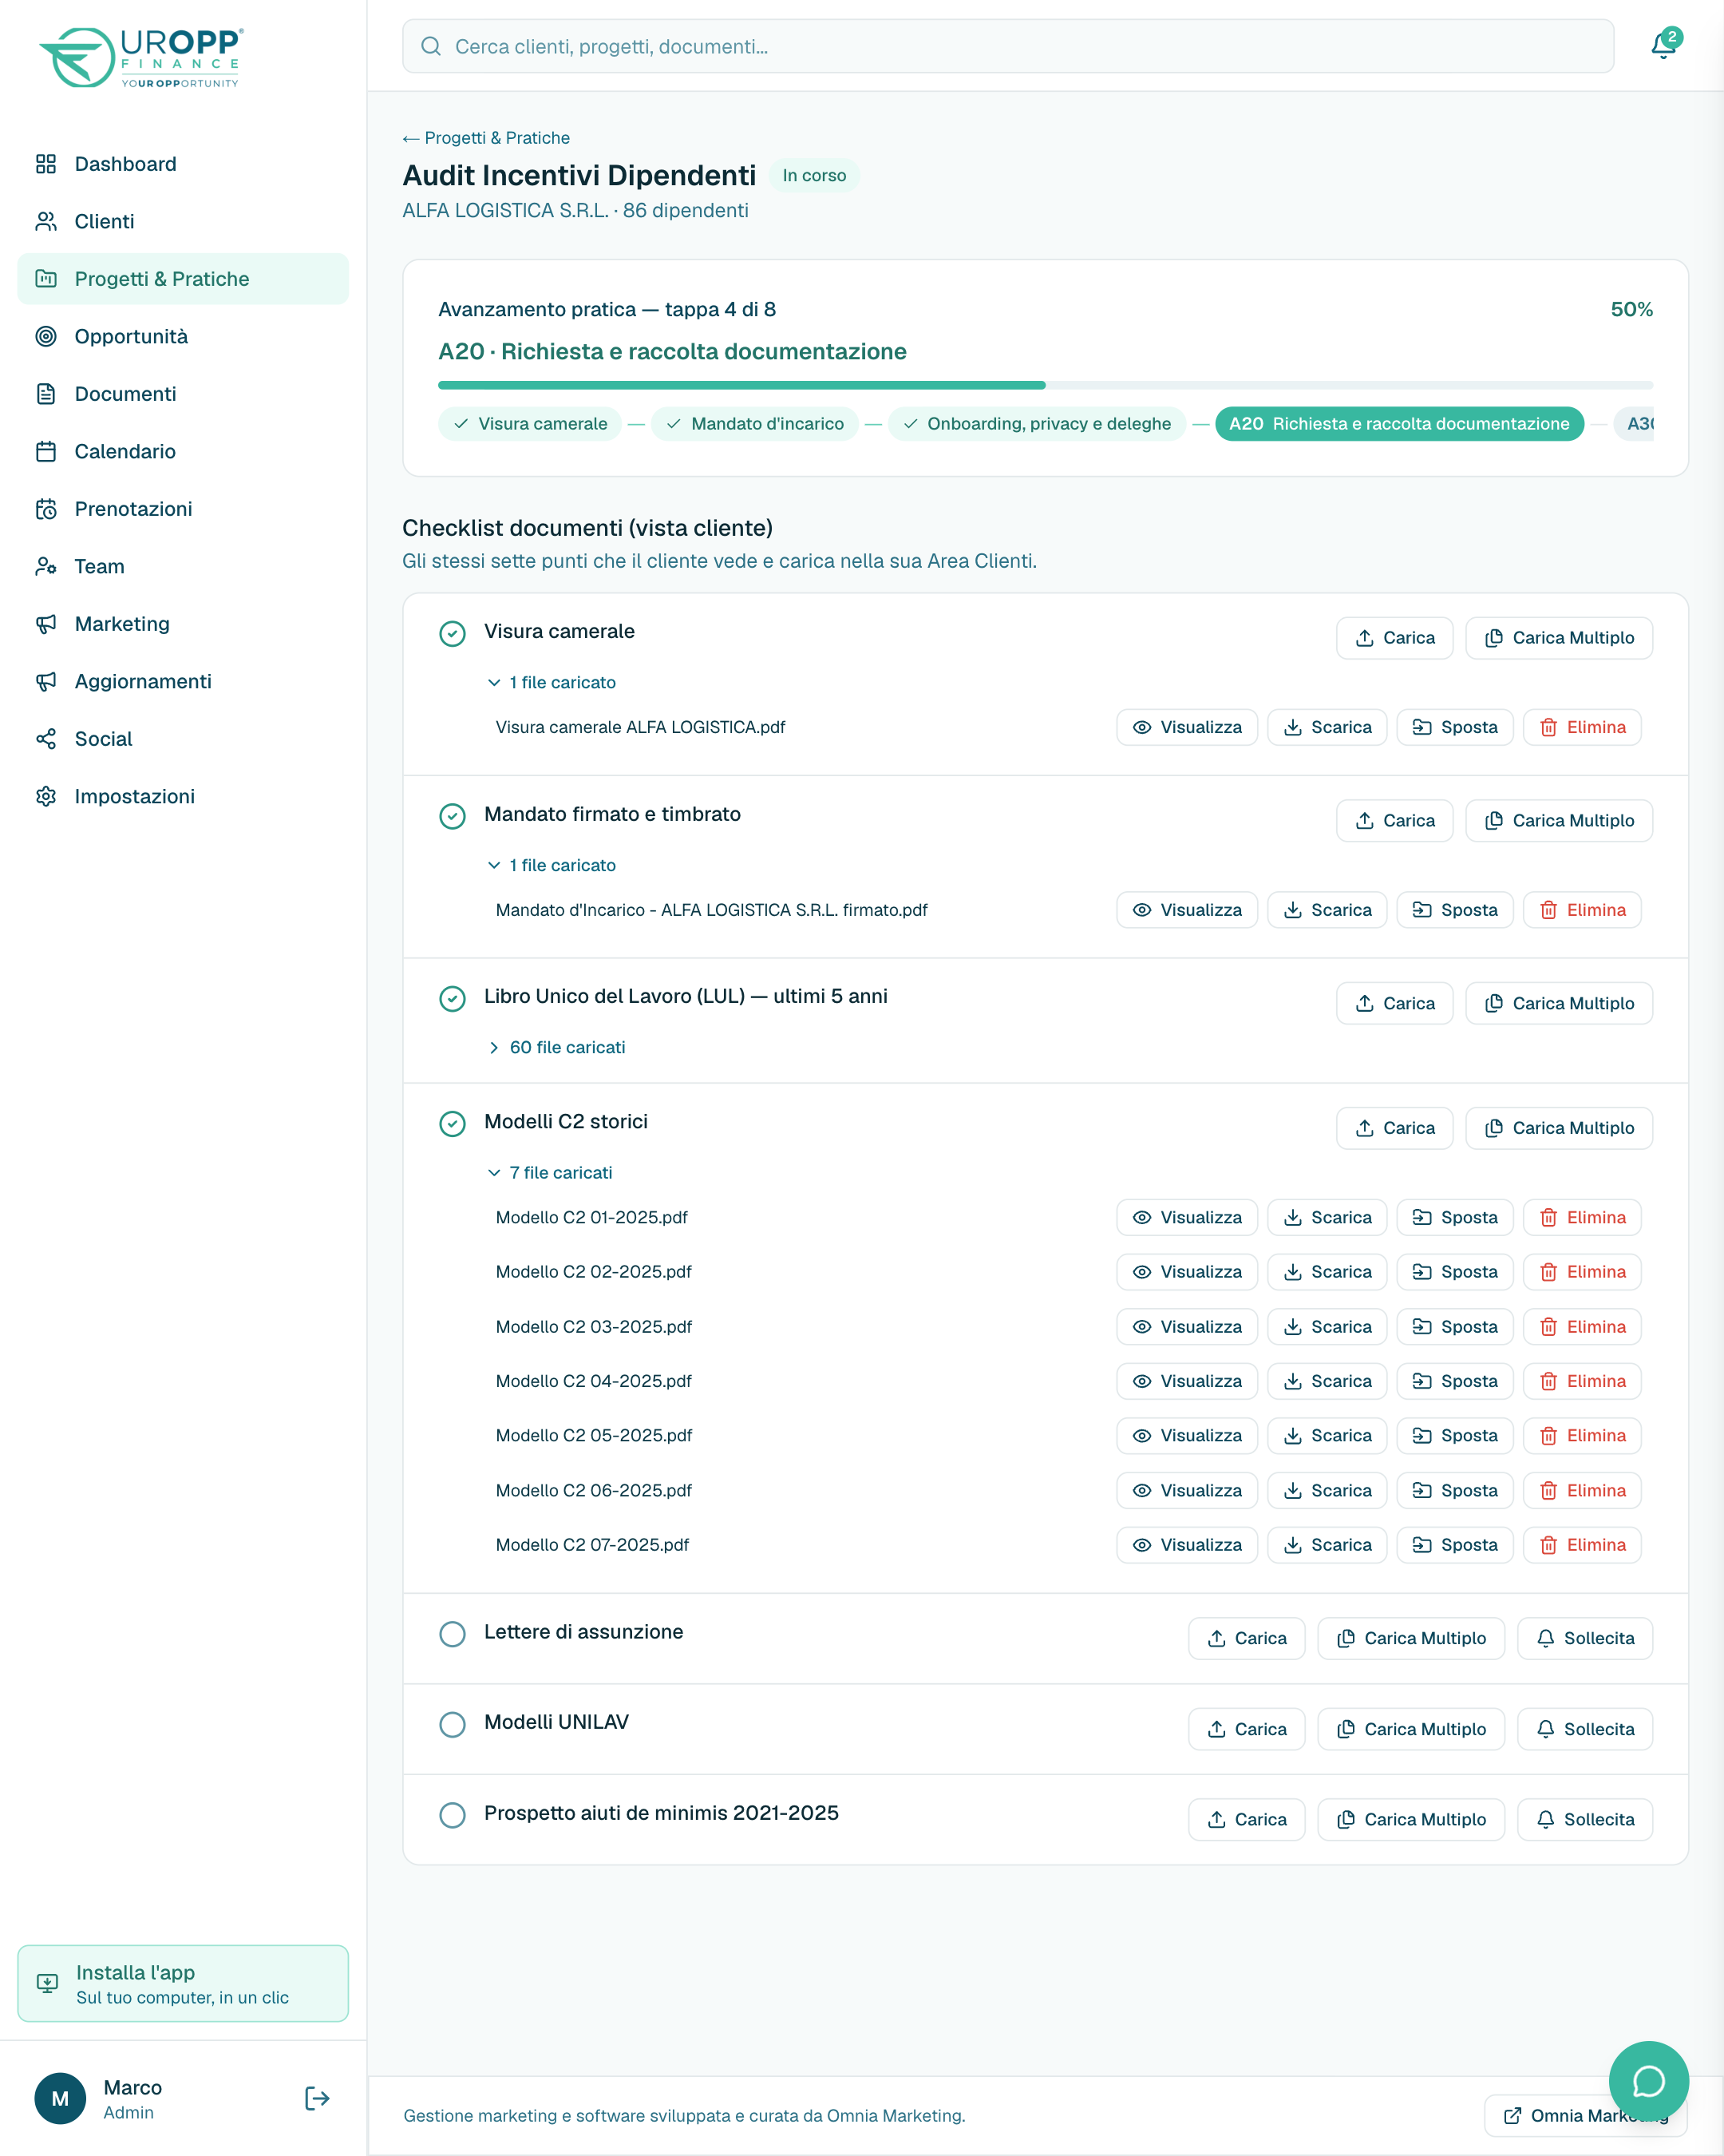Toggle the Modelli C2 storici check circle
This screenshot has width=1724, height=2156.
[453, 1123]
